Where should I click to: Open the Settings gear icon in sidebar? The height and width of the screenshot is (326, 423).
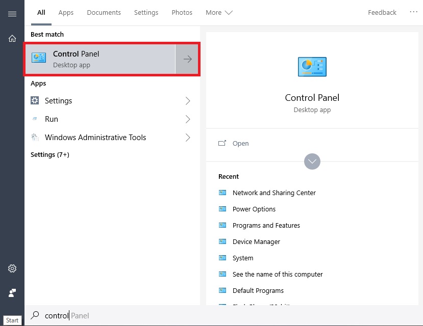12,268
